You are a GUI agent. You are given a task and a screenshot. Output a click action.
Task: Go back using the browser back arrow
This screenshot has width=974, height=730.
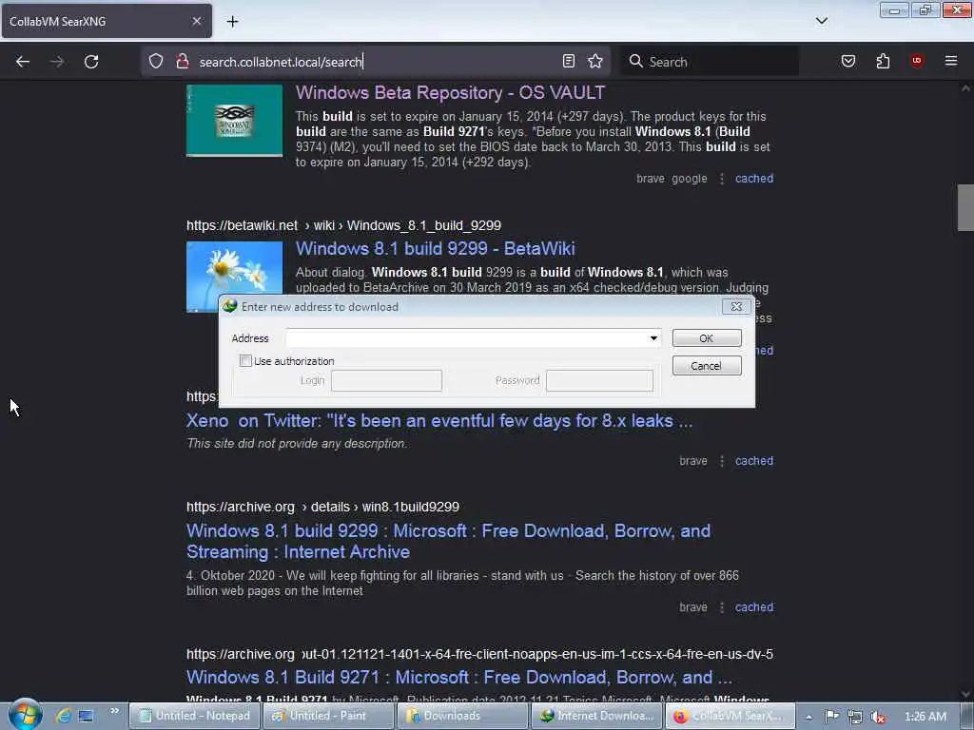click(23, 62)
